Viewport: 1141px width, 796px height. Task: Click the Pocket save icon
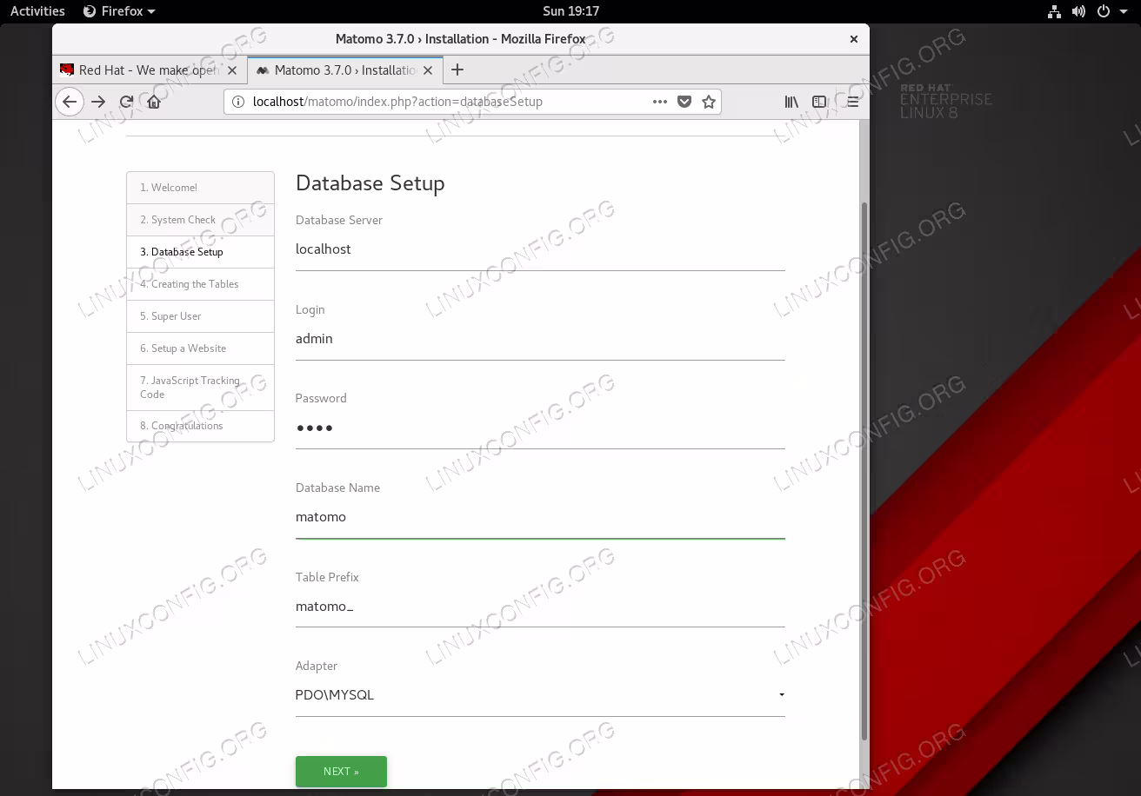click(684, 102)
